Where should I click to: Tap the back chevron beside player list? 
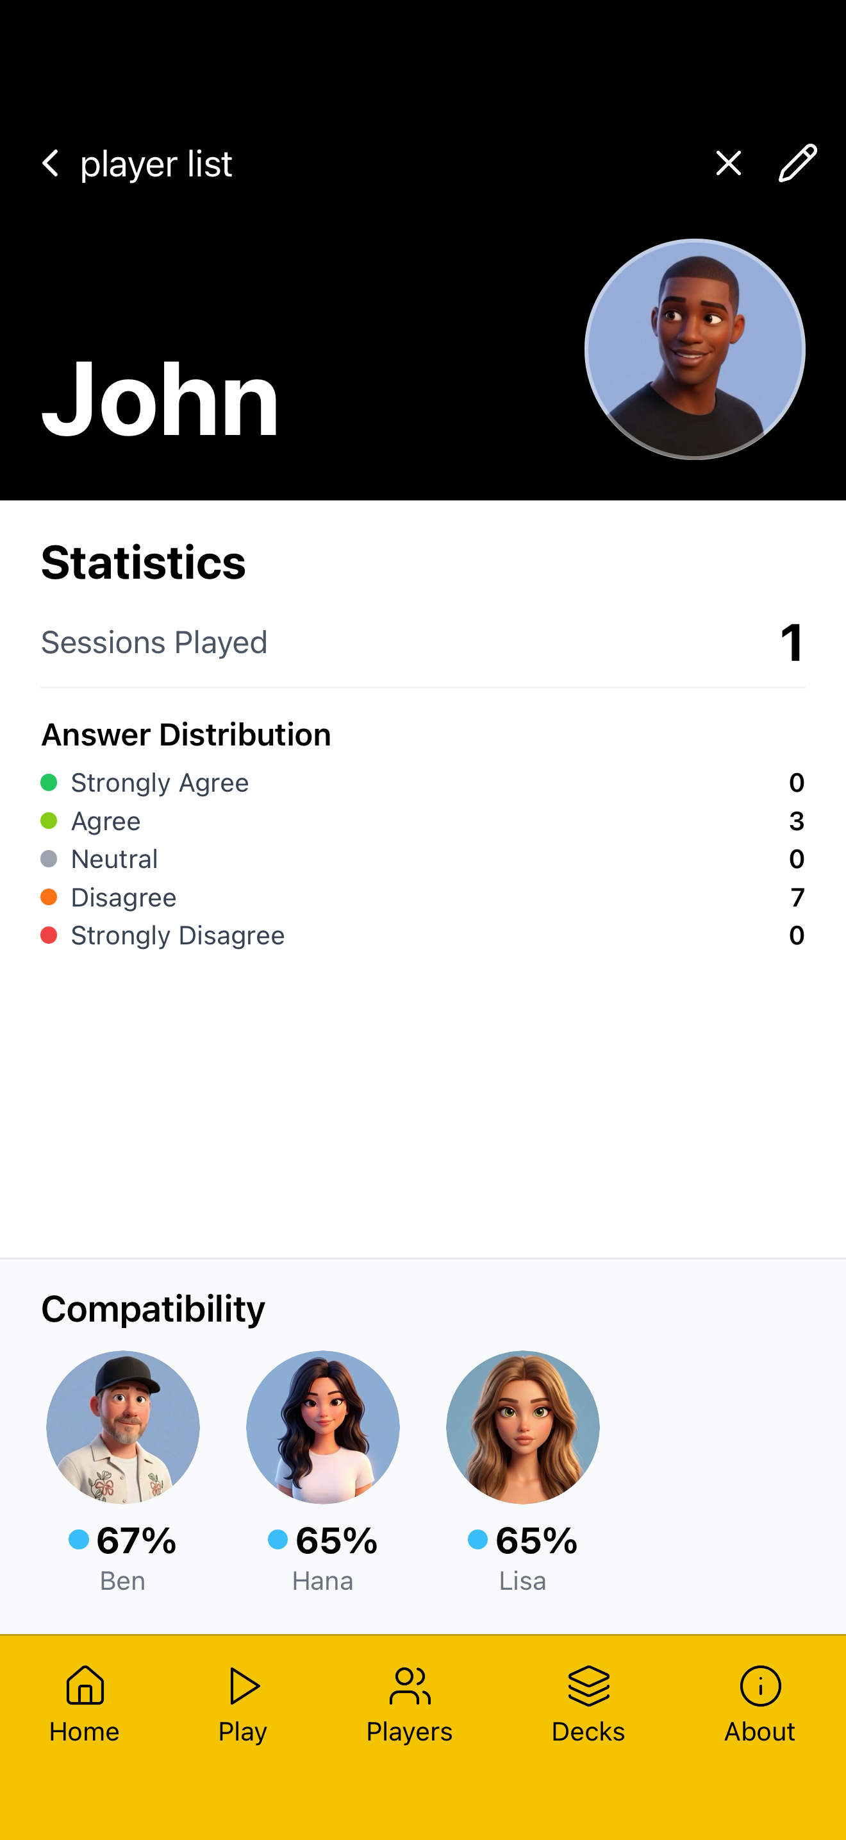tap(51, 164)
